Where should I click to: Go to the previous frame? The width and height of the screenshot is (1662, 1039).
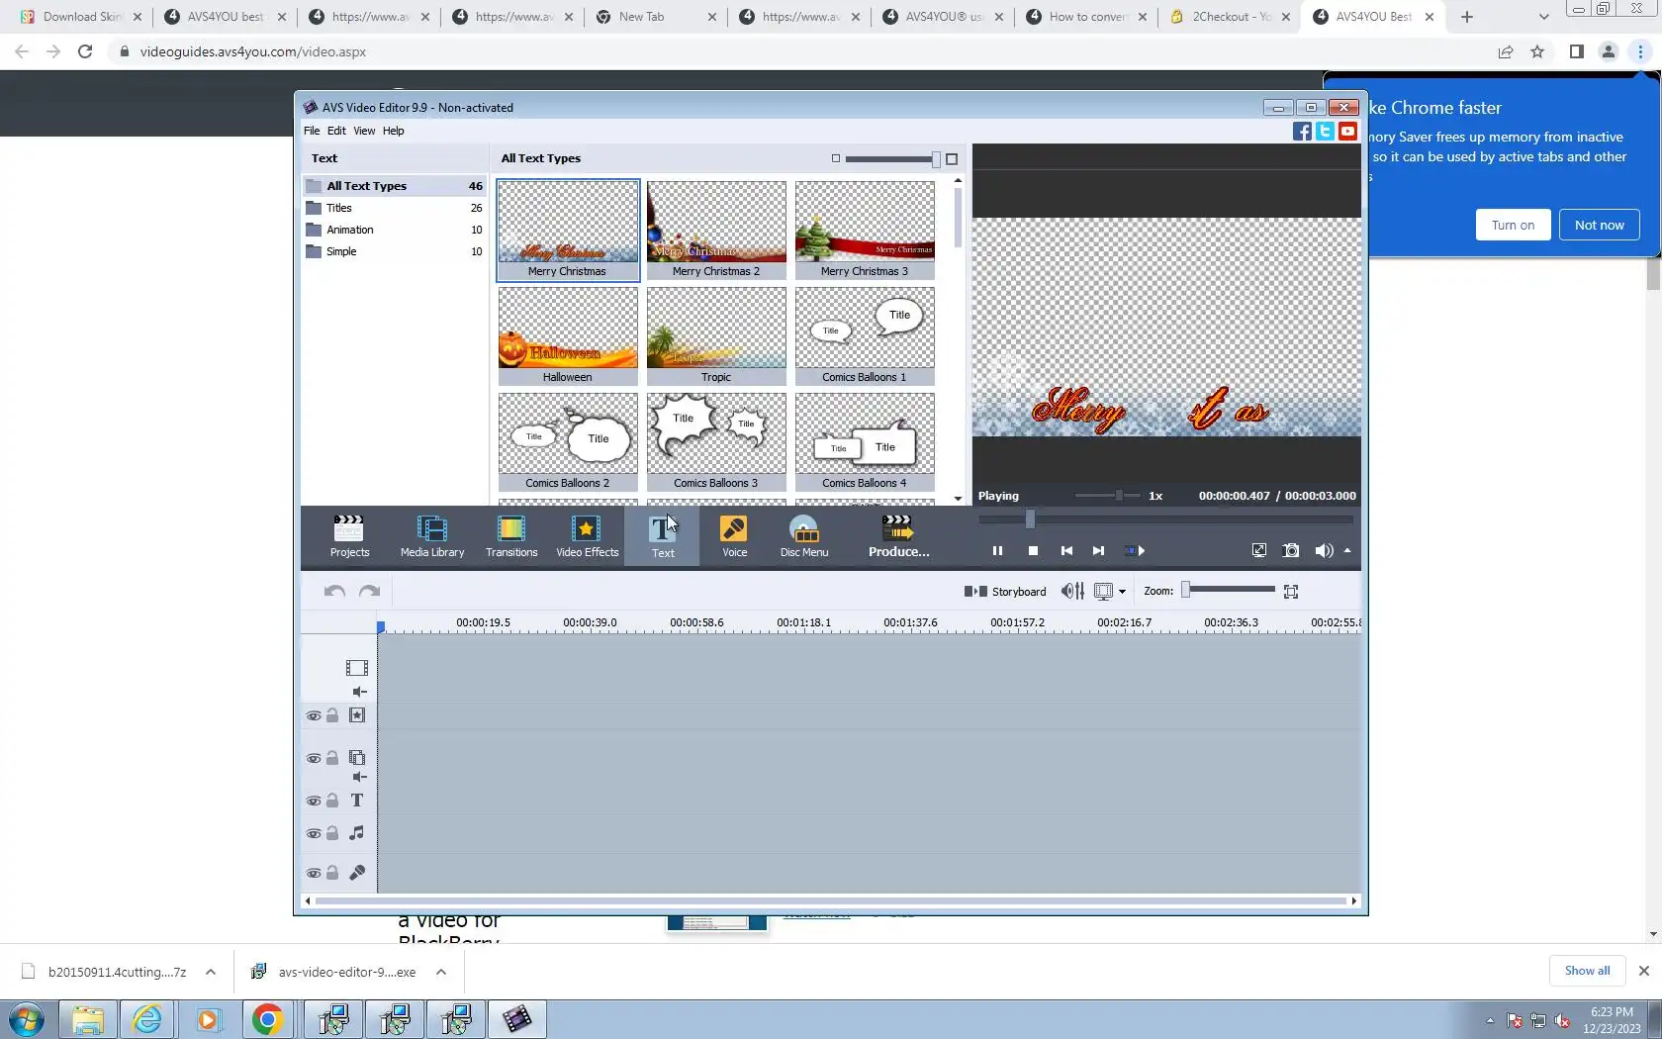(x=1066, y=551)
